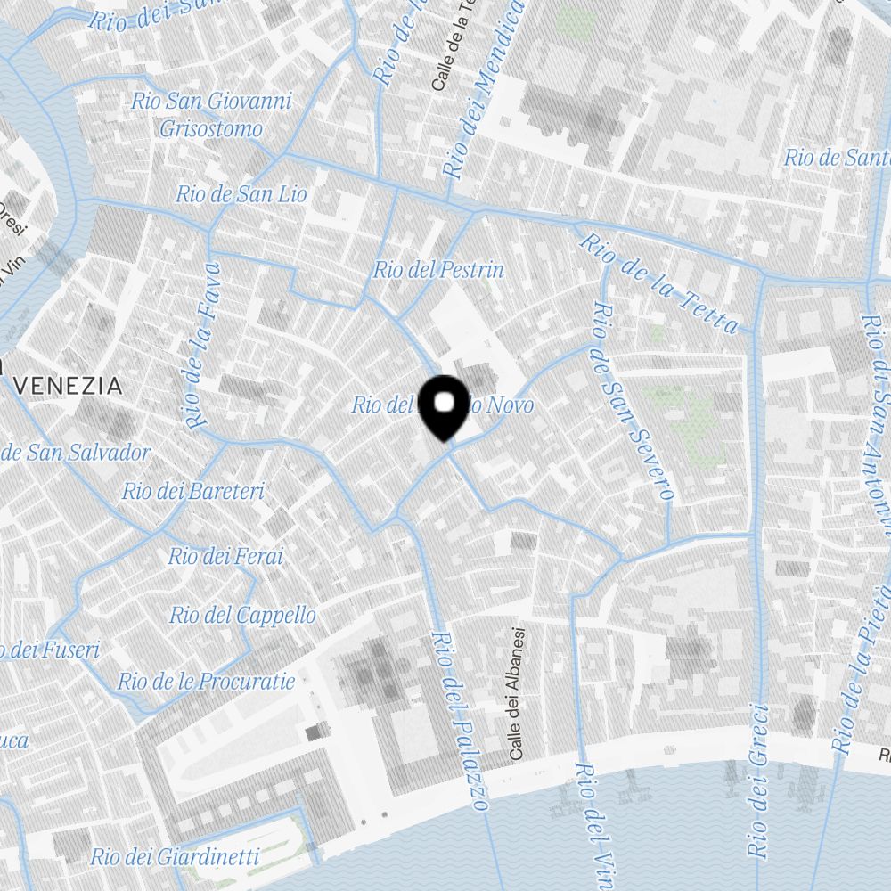Select the Rio del Cappello label
This screenshot has width=891, height=891.
coord(242,616)
